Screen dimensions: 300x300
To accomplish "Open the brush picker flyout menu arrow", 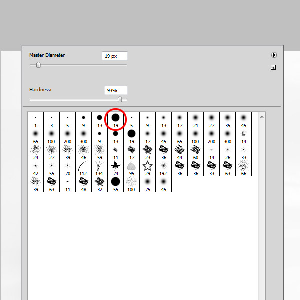I will 274,55.
